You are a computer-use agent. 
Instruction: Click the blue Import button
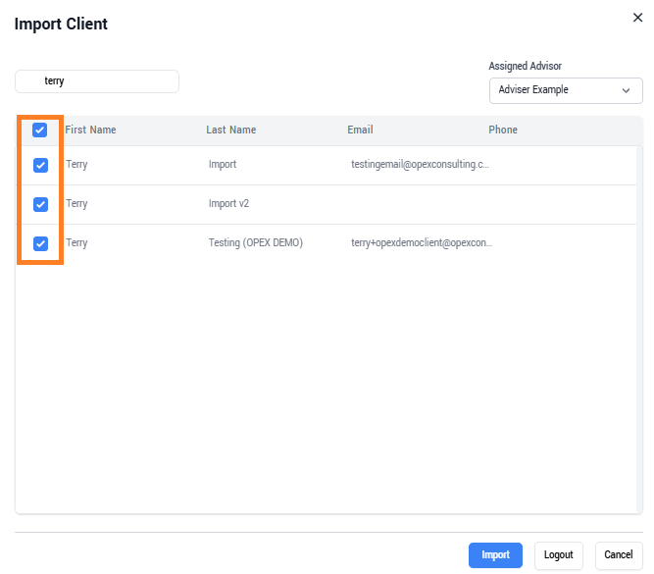click(x=495, y=554)
